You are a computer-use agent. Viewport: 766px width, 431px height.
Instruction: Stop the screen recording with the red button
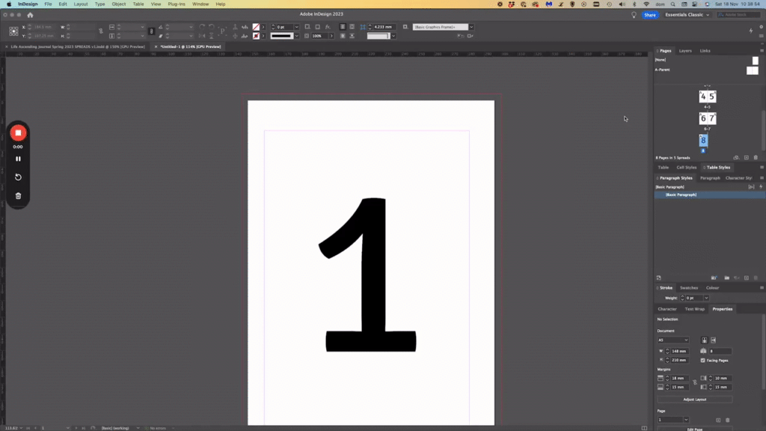[18, 133]
